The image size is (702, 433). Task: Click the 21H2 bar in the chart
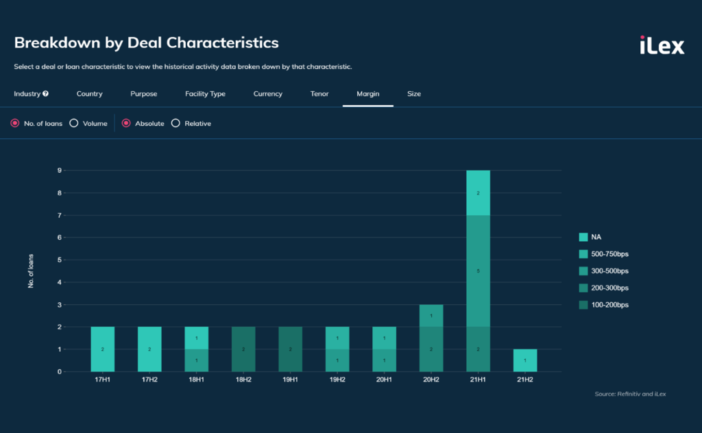point(525,360)
